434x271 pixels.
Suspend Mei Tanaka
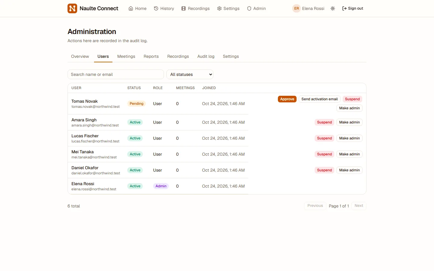coord(324,154)
